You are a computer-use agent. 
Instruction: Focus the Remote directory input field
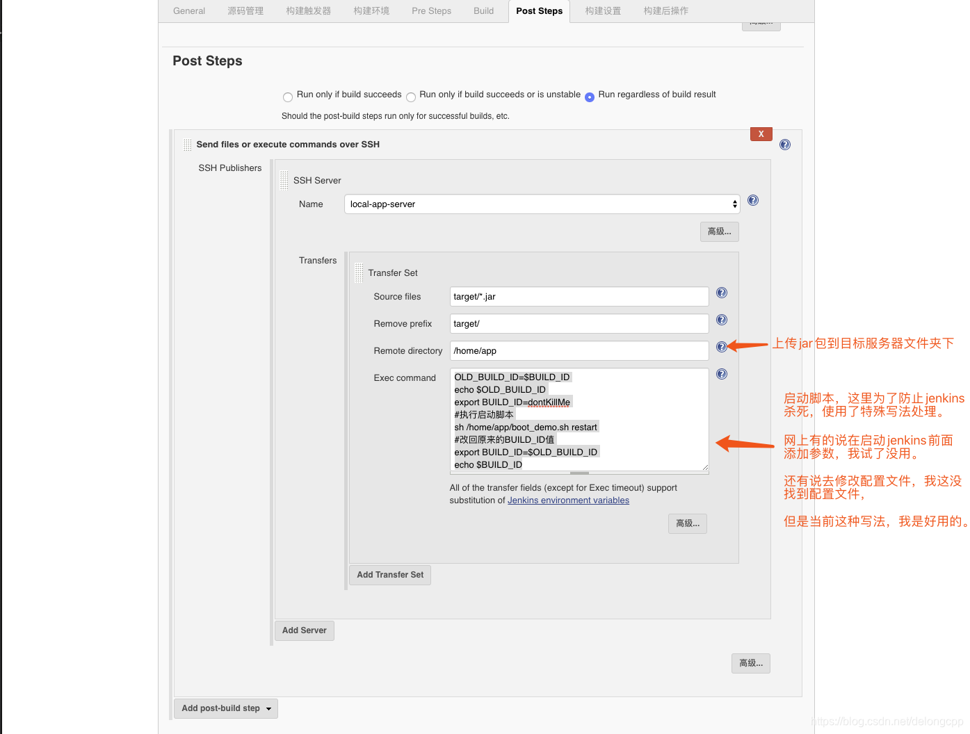pyautogui.click(x=579, y=351)
